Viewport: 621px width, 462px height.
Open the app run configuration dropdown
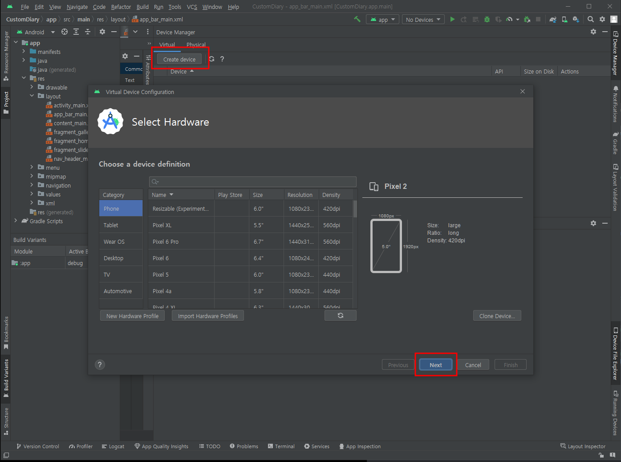(383, 20)
